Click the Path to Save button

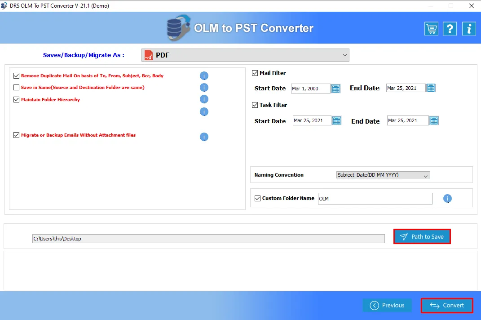422,236
